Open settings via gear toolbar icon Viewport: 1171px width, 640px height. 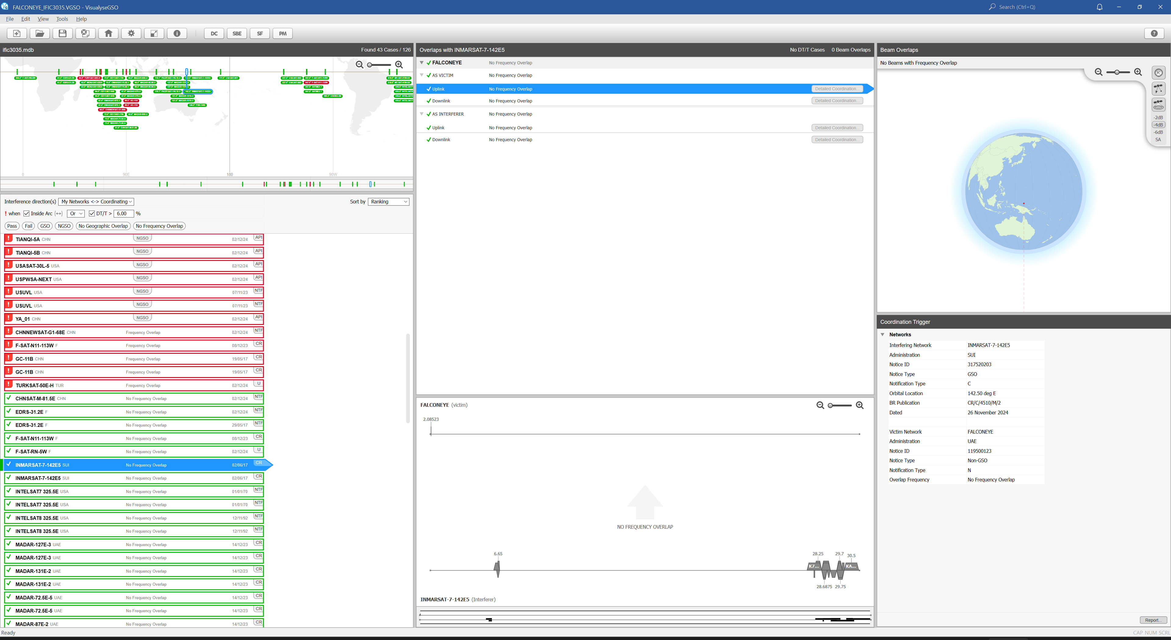[x=131, y=33]
